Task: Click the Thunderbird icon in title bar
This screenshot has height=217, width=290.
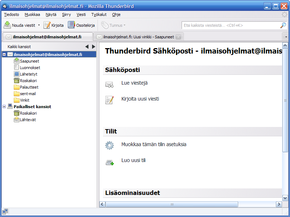Action: pos(5,6)
